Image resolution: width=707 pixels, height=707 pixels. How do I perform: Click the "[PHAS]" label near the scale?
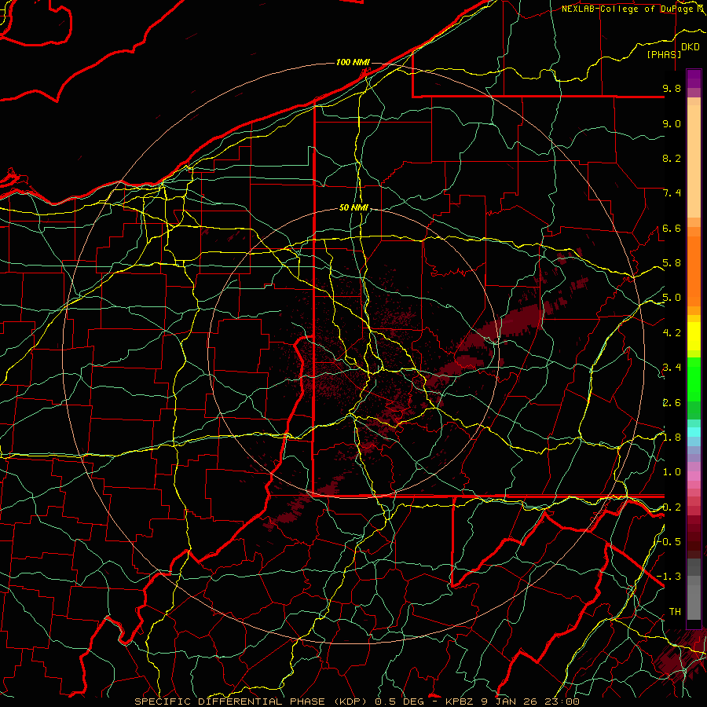(x=664, y=55)
